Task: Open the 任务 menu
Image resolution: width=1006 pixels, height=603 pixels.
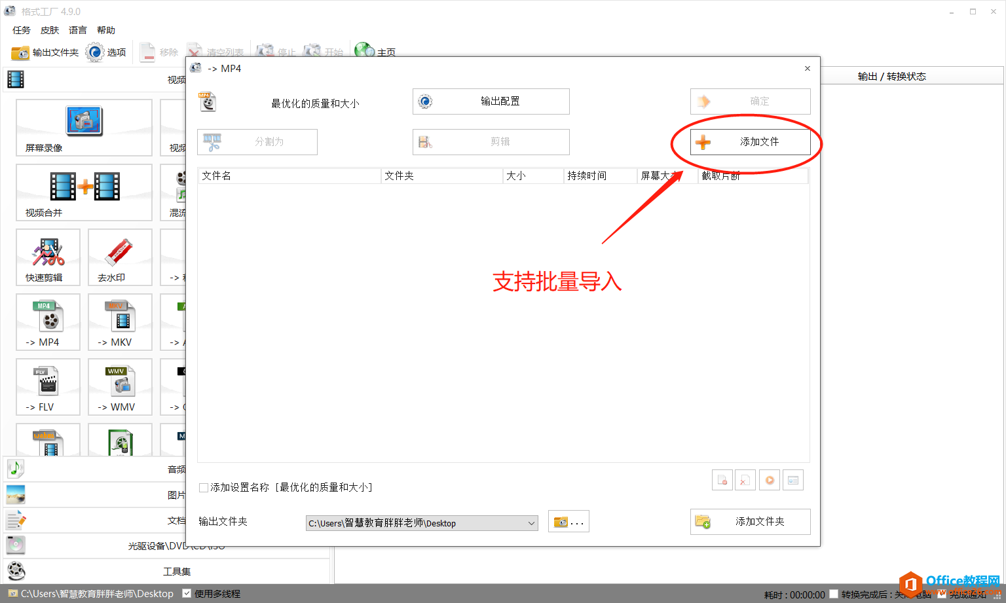Action: 21,30
